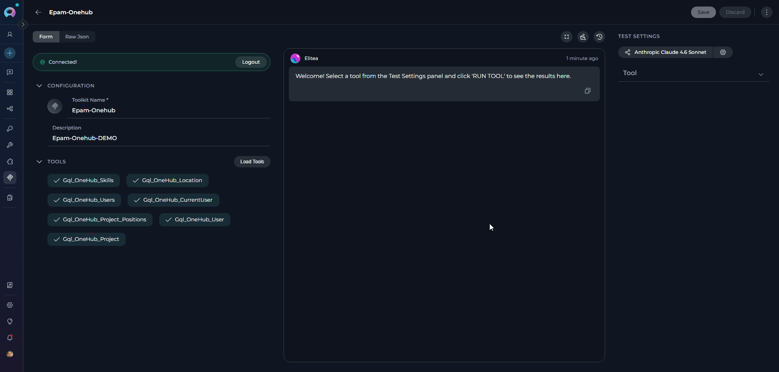
Task: Toggle the Gql_OneHub_Project_Positions tool
Action: (100, 220)
